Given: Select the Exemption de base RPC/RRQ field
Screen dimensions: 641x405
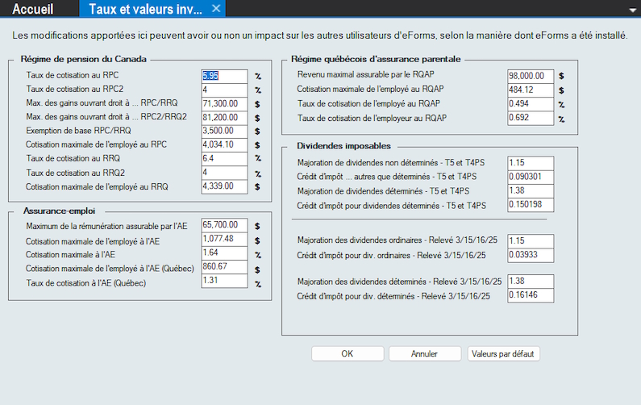Looking at the screenshot, I should [x=223, y=131].
